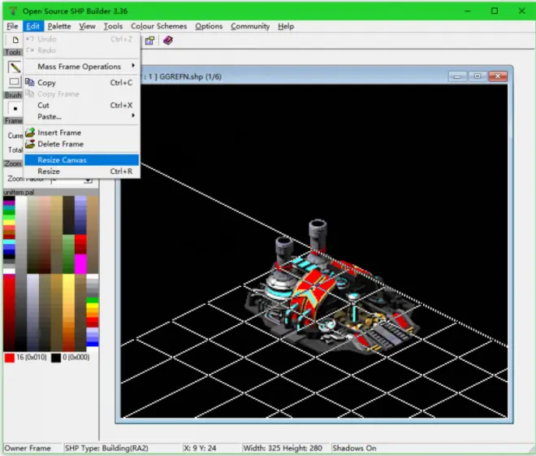Open the preferences toolbar icon beside the help book

tap(149, 41)
